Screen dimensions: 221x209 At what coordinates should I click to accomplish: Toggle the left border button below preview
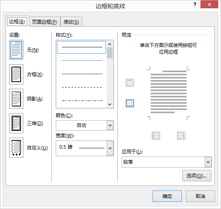click(x=156, y=136)
